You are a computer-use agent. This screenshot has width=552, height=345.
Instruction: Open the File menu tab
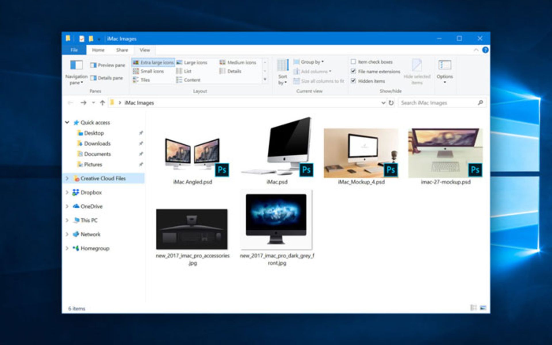[74, 50]
